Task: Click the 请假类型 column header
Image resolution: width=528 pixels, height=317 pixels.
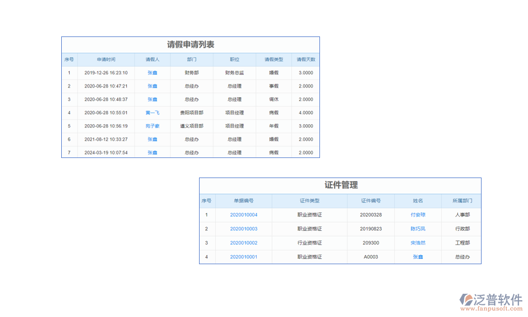Action: click(x=274, y=60)
